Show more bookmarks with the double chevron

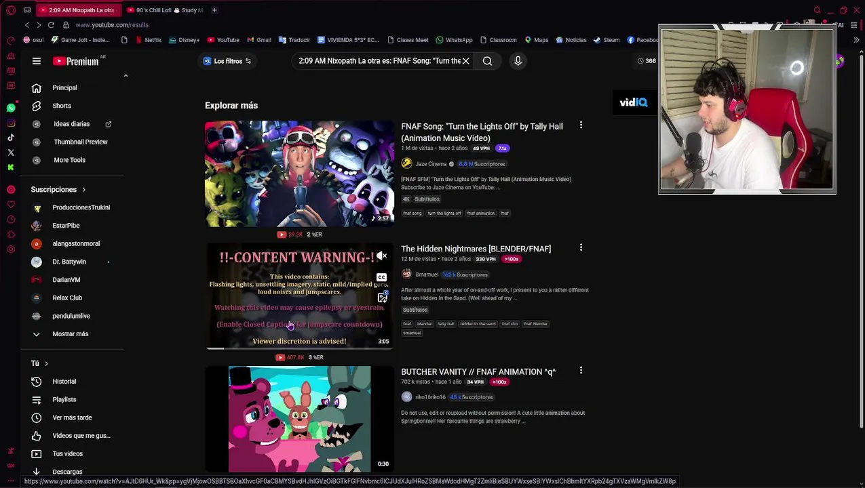pyautogui.click(x=856, y=40)
